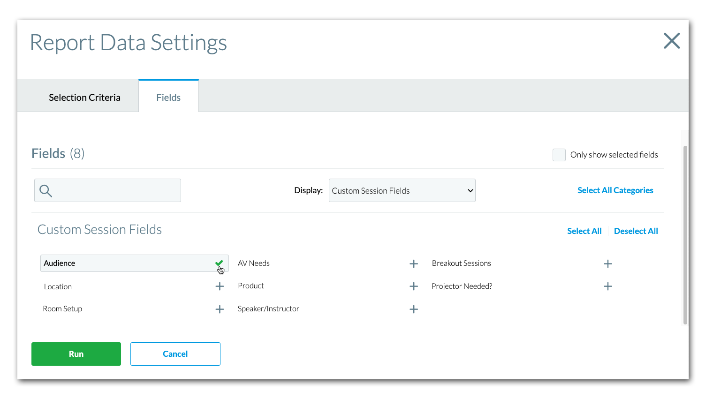The height and width of the screenshot is (399, 706).
Task: Select Projector Needed? using its plus icon
Action: coord(607,286)
